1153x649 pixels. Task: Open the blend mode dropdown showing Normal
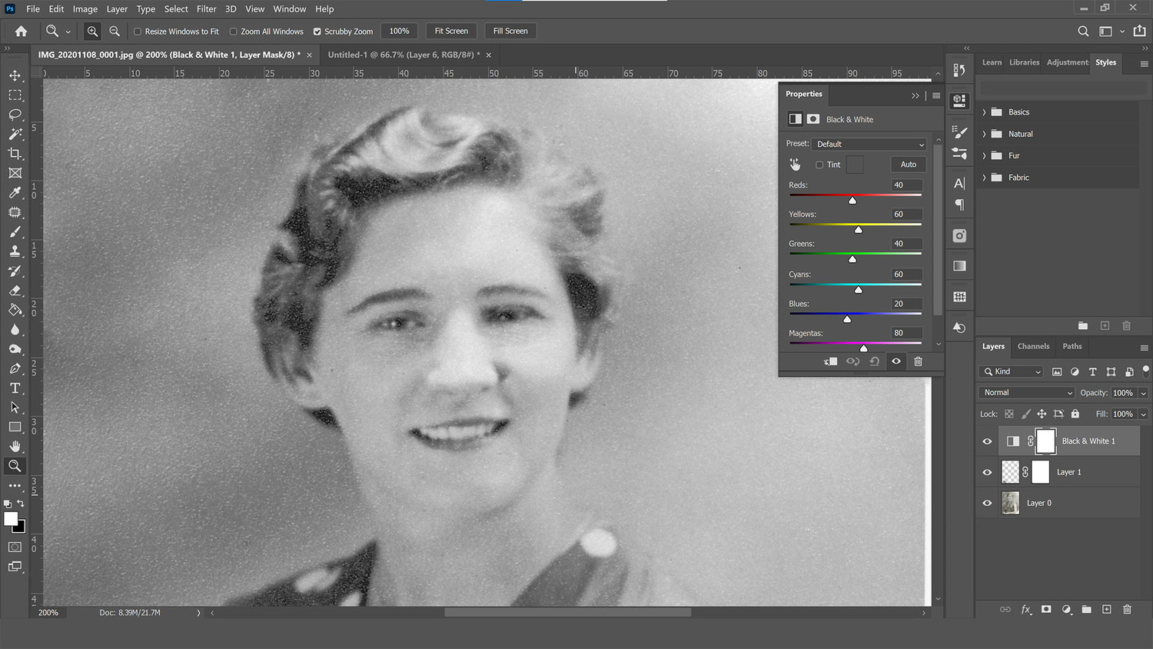tap(1025, 392)
